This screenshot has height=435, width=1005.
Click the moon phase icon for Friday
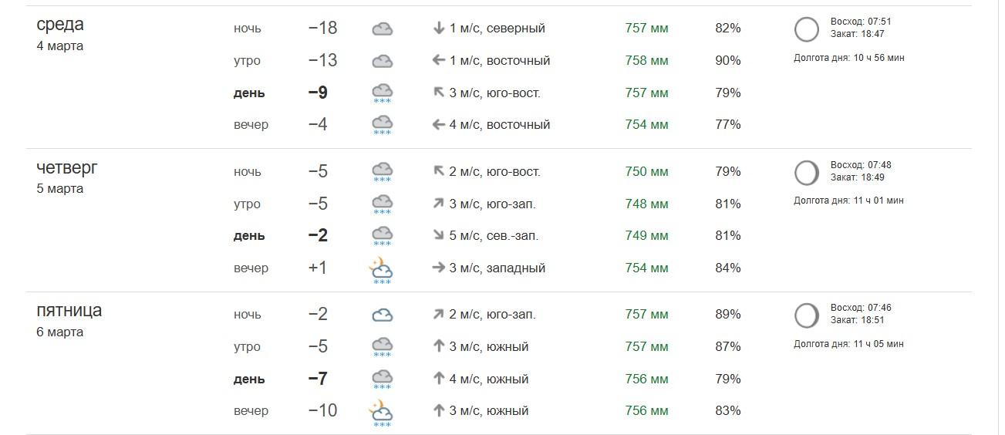click(x=806, y=315)
